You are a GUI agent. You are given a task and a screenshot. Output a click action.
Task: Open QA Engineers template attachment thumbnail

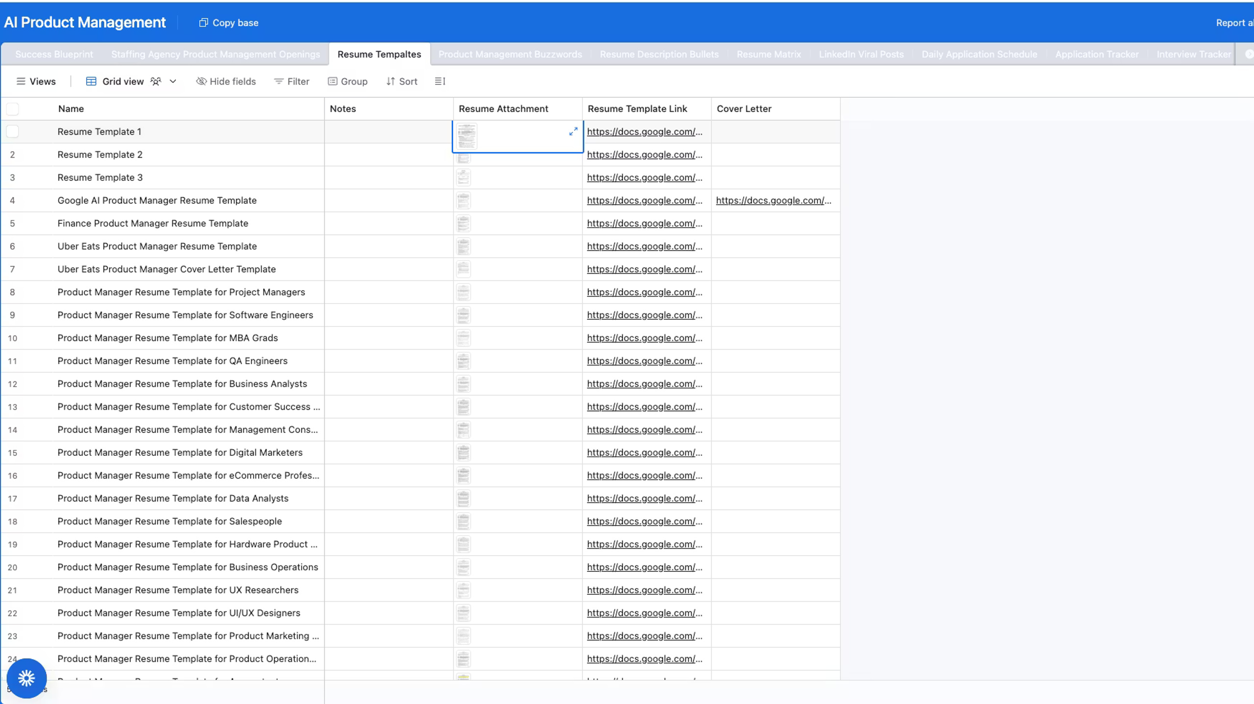click(x=463, y=361)
